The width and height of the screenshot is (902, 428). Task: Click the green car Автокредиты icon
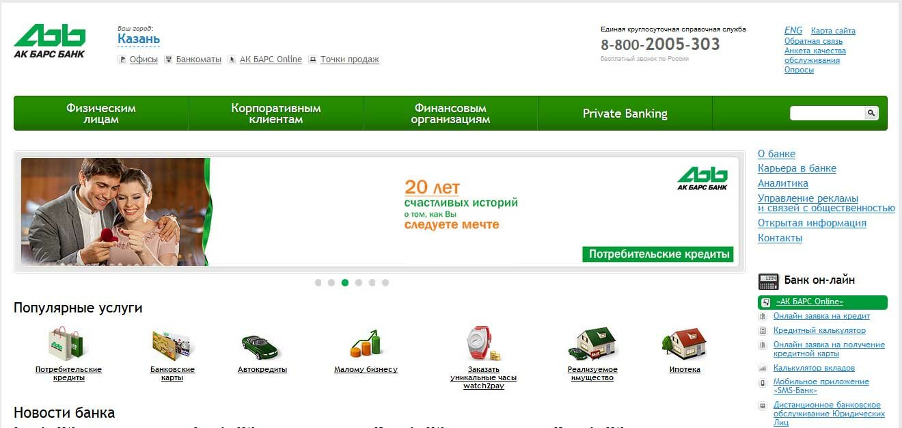tap(261, 347)
